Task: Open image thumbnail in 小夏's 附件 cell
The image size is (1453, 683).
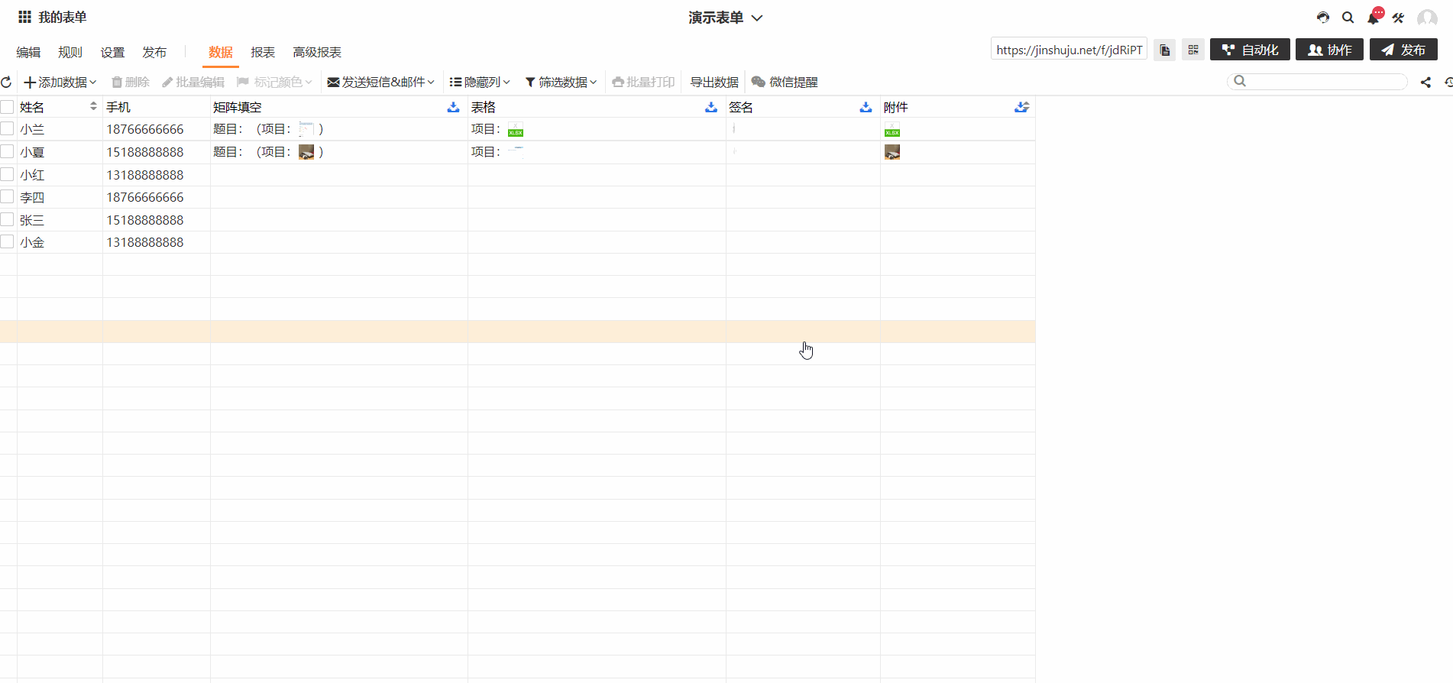Action: tap(892, 152)
